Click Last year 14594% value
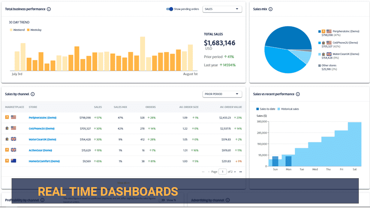370x208 pixels. pos(228,65)
